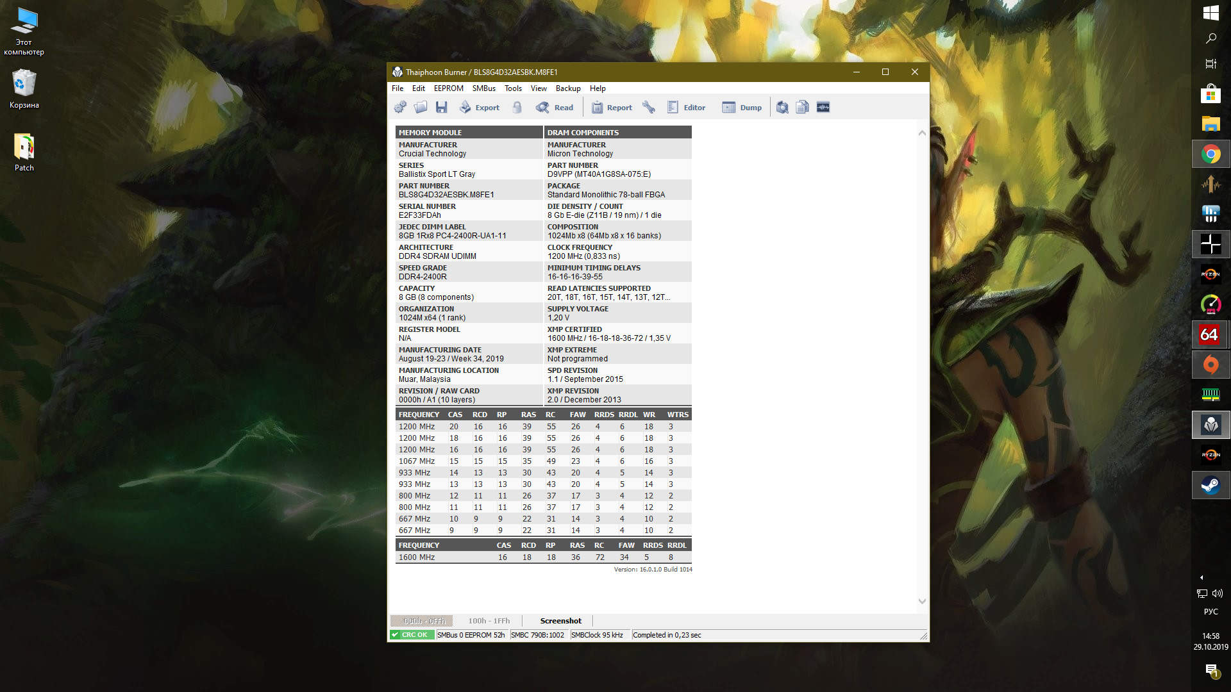This screenshot has height=692, width=1231.
Task: Switch to Google Chrome in taskbar
Action: [x=1211, y=154]
